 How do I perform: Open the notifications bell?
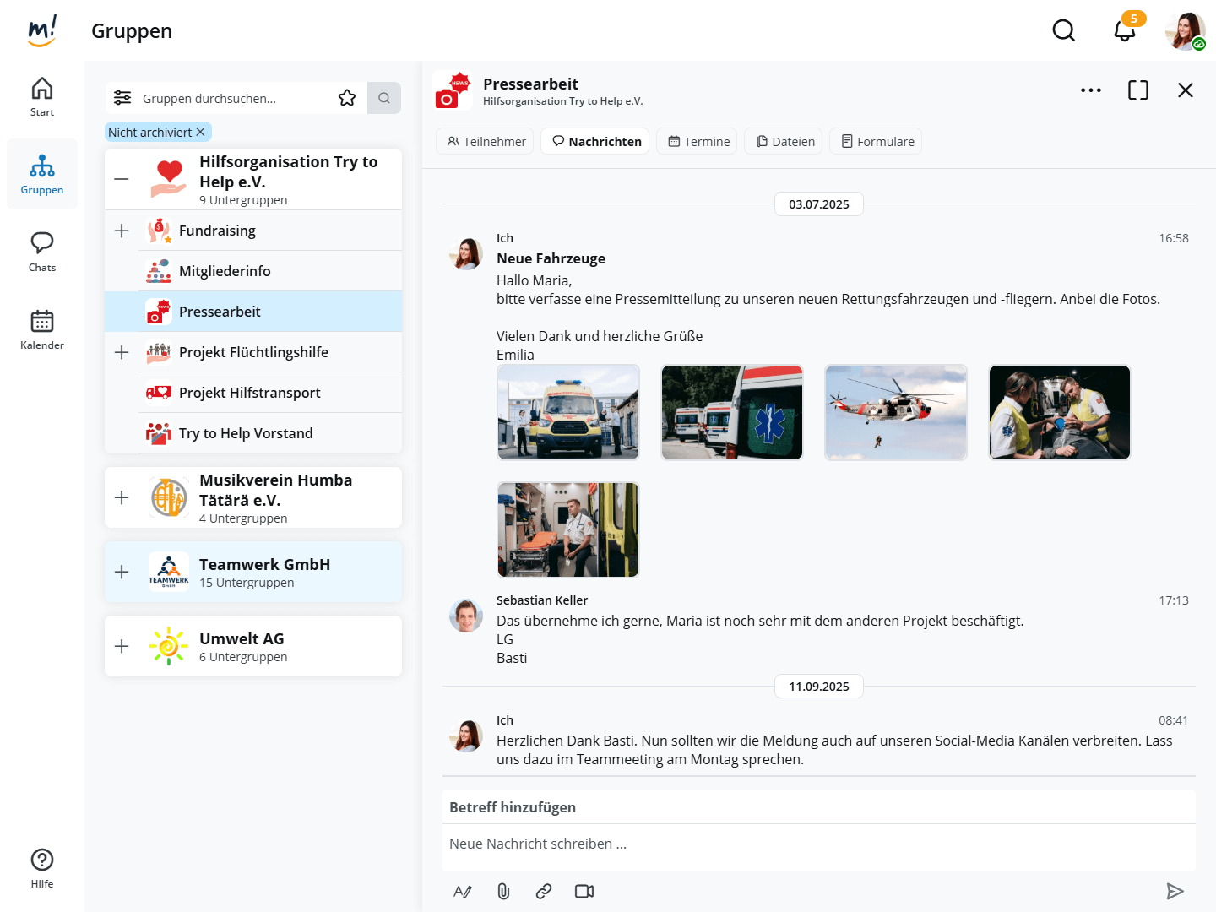tap(1124, 31)
